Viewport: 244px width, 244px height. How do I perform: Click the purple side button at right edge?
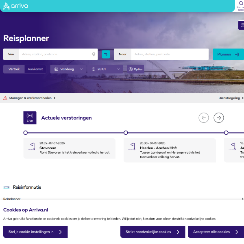click(x=241, y=25)
